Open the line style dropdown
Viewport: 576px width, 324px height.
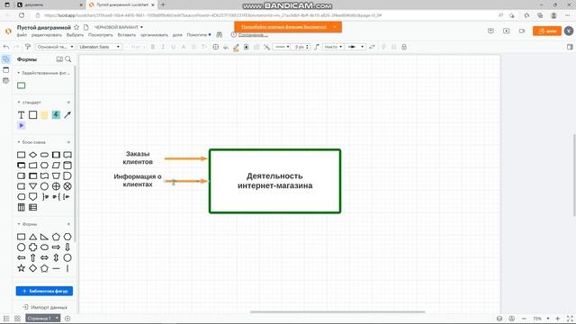coord(282,47)
